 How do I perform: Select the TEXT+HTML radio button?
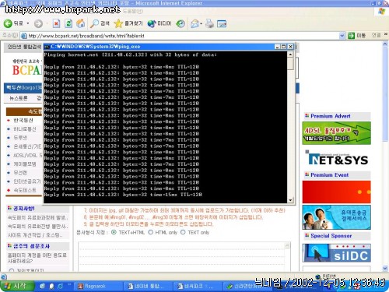(x=114, y=232)
